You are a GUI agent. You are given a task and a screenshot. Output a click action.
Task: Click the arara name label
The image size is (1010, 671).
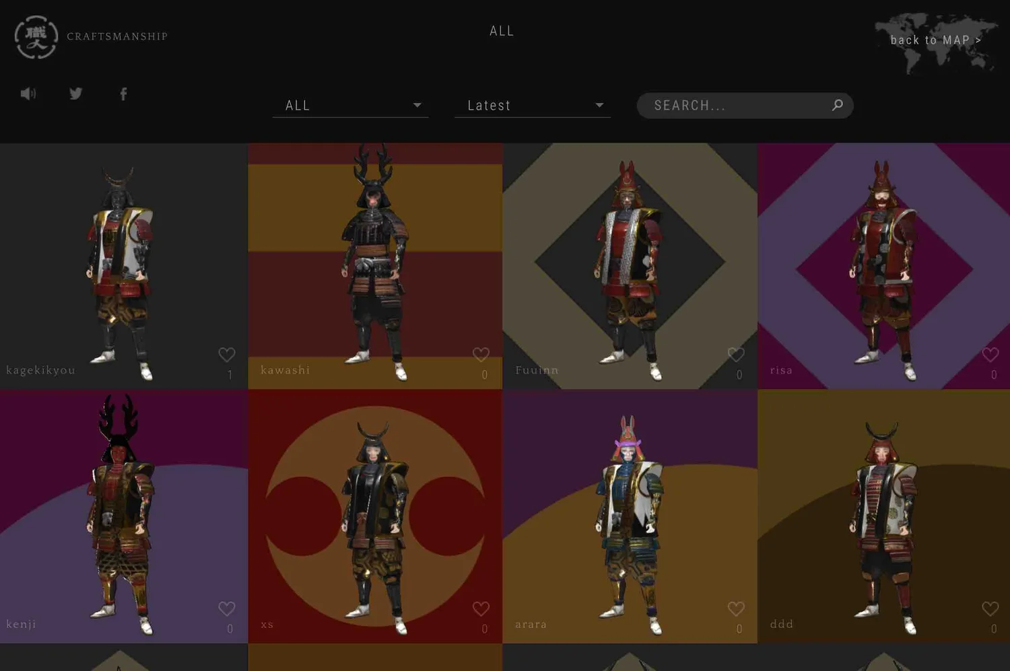(x=531, y=625)
